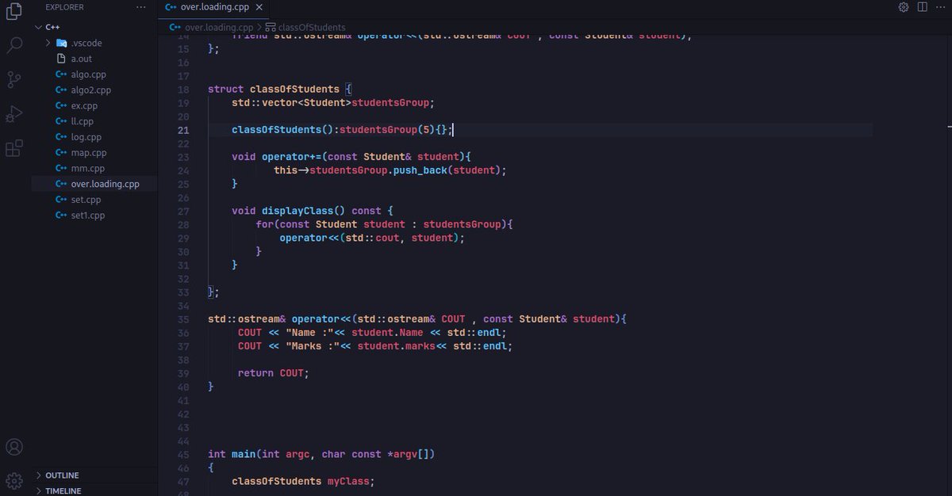
Task: Click the EXPLORER panel title
Action: coord(64,7)
